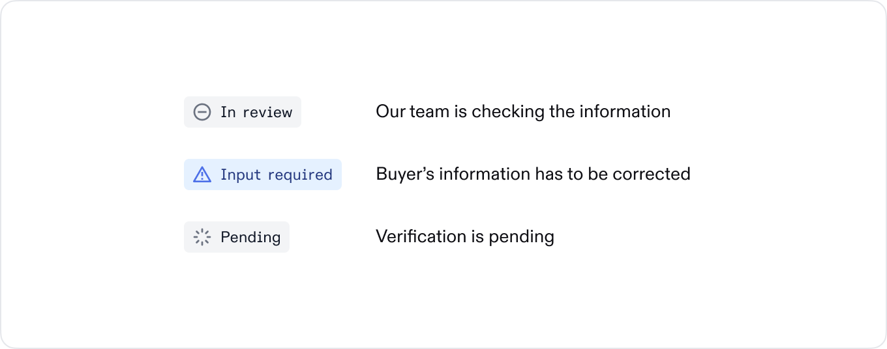Click the text "Verification is pending"
The image size is (887, 349).
click(x=465, y=236)
